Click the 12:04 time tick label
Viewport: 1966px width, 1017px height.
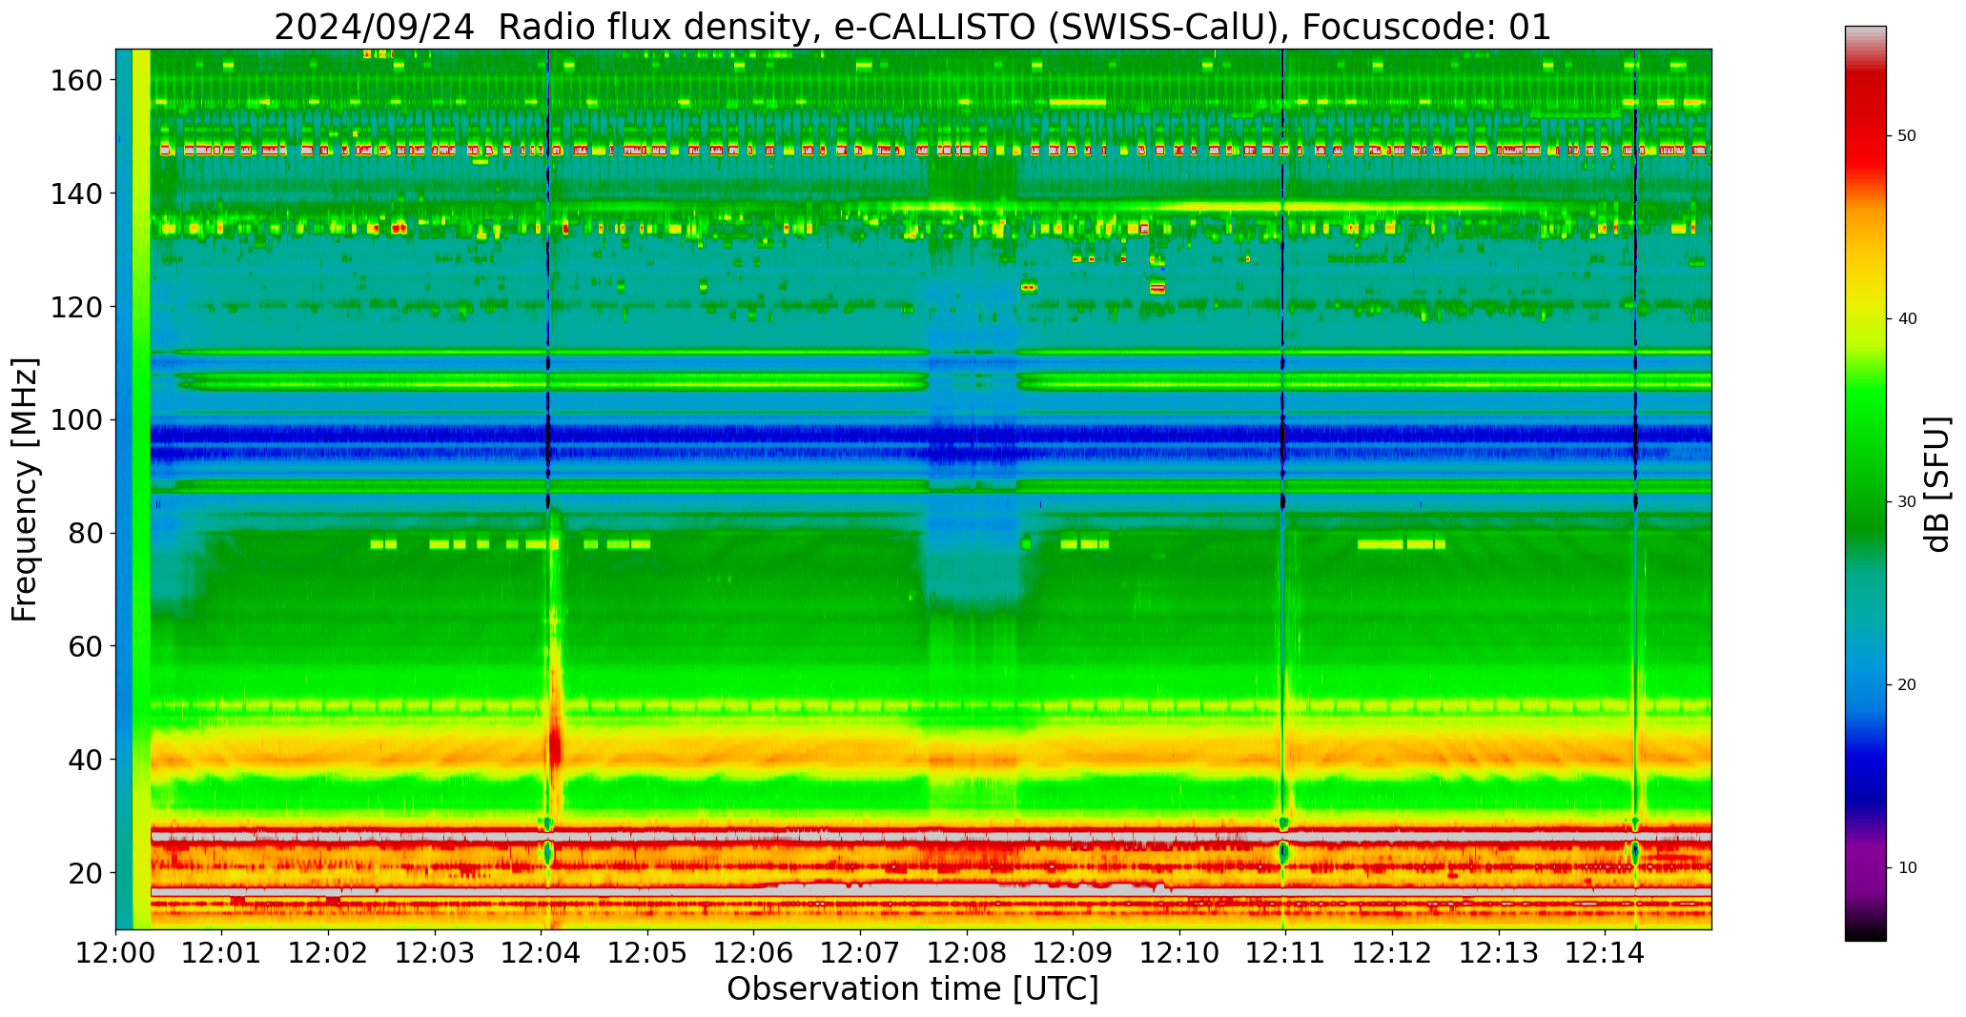click(x=542, y=952)
